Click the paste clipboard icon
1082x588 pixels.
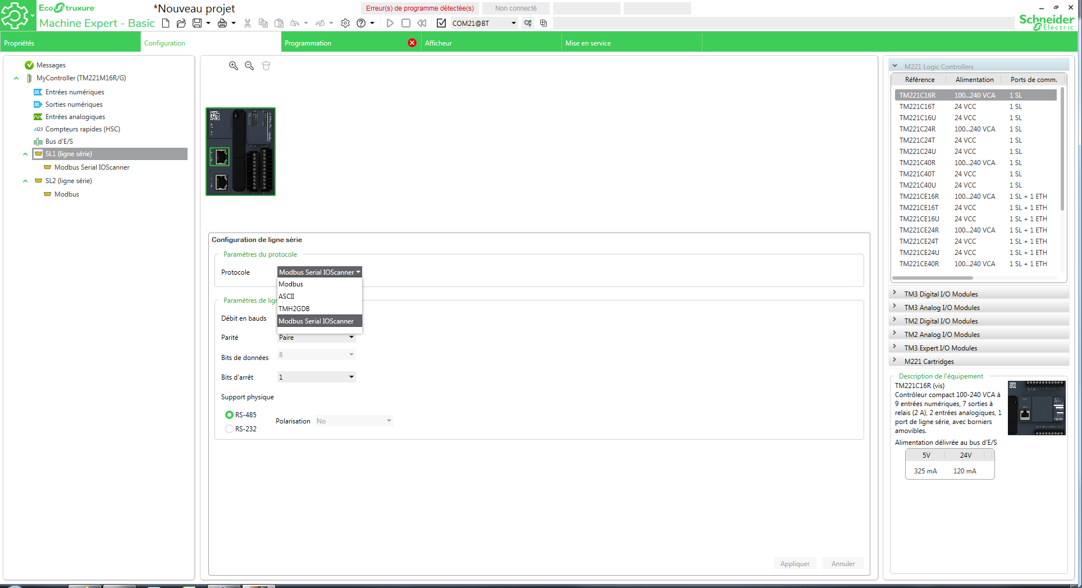click(279, 23)
